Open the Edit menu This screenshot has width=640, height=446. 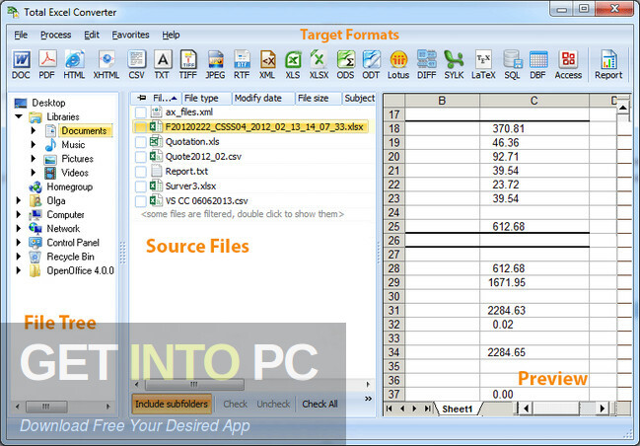(x=92, y=35)
